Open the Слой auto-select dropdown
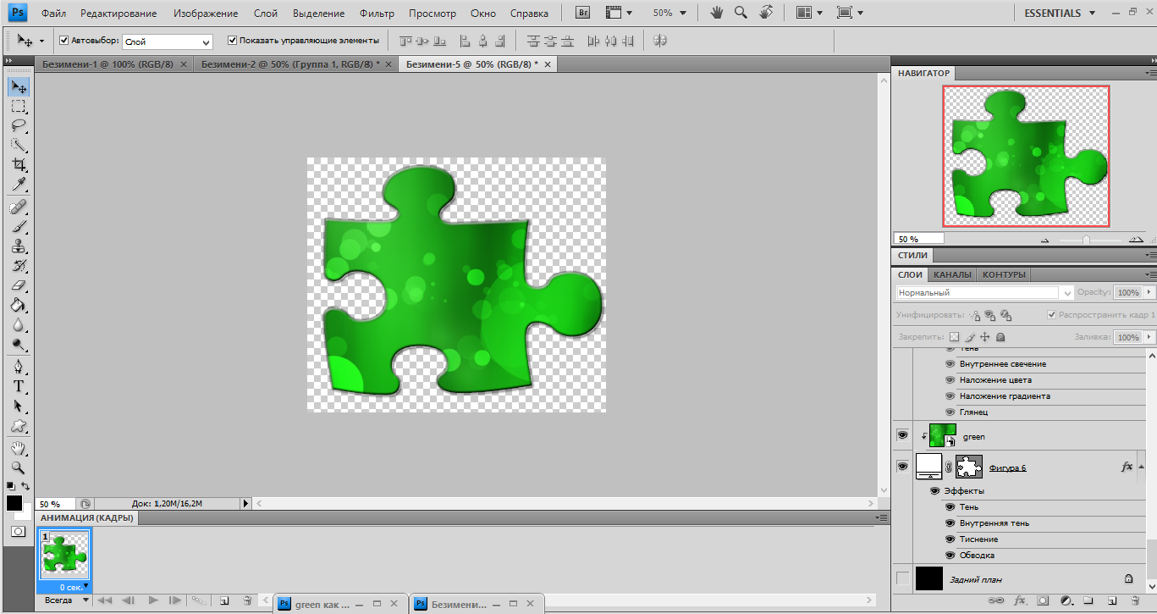 coord(168,41)
